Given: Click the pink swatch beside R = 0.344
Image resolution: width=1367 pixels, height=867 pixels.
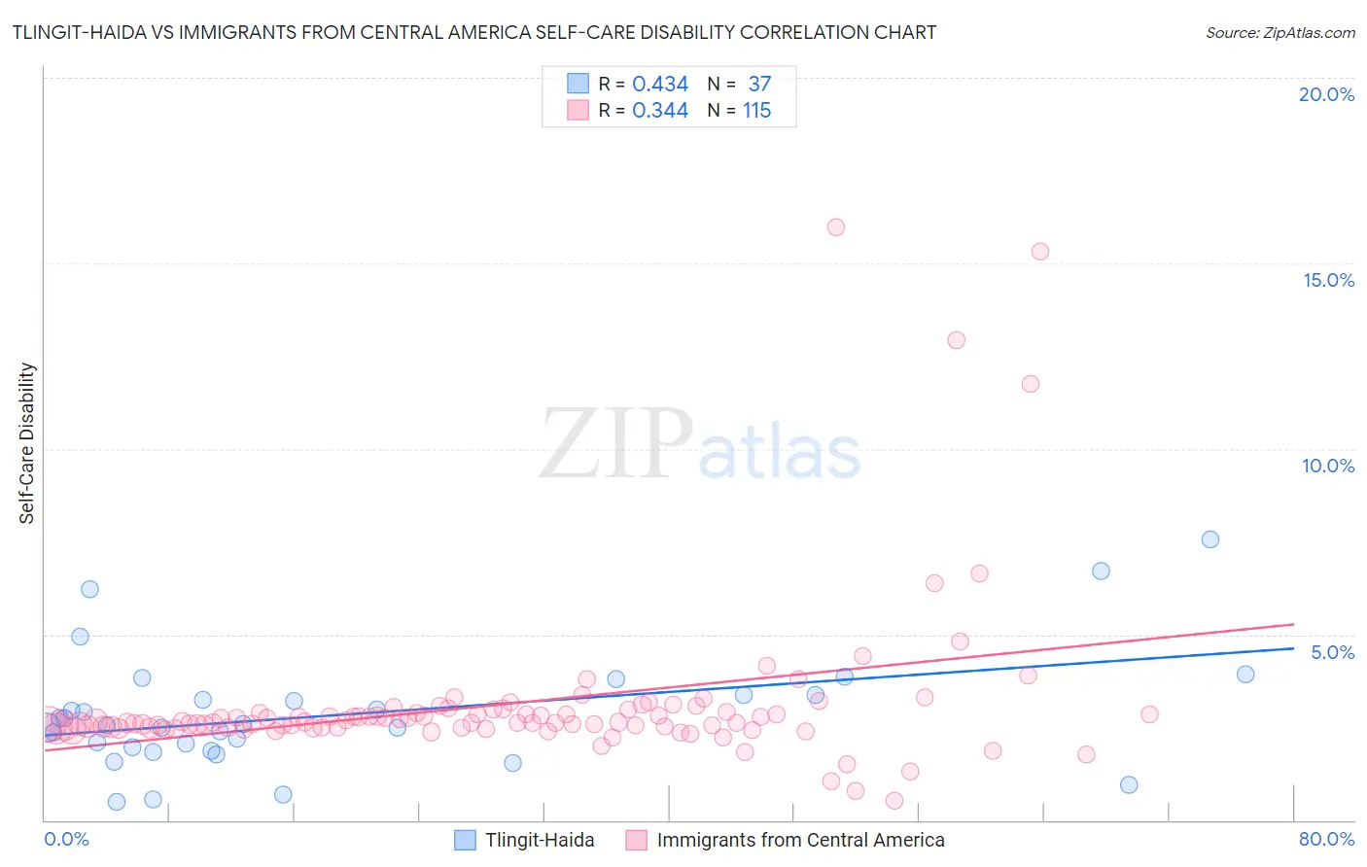Looking at the screenshot, I should click(578, 110).
